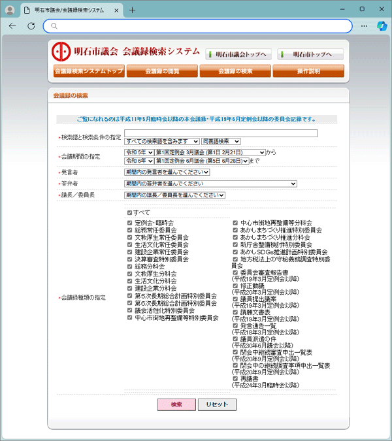Toggle 第5次長期総合計画特別委員会 checkbox

pos(129,295)
